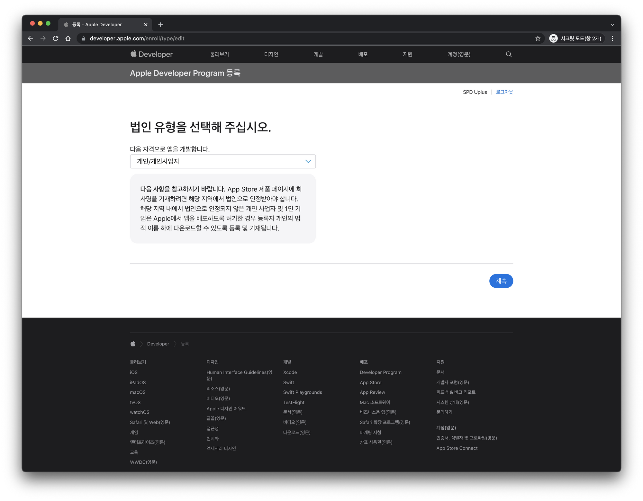643x501 pixels.
Task: Click the back arrow in browser
Action: (x=31, y=39)
